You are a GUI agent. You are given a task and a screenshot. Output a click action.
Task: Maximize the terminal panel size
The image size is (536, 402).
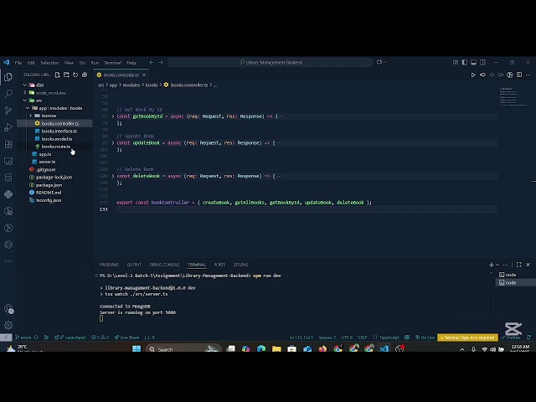point(519,265)
